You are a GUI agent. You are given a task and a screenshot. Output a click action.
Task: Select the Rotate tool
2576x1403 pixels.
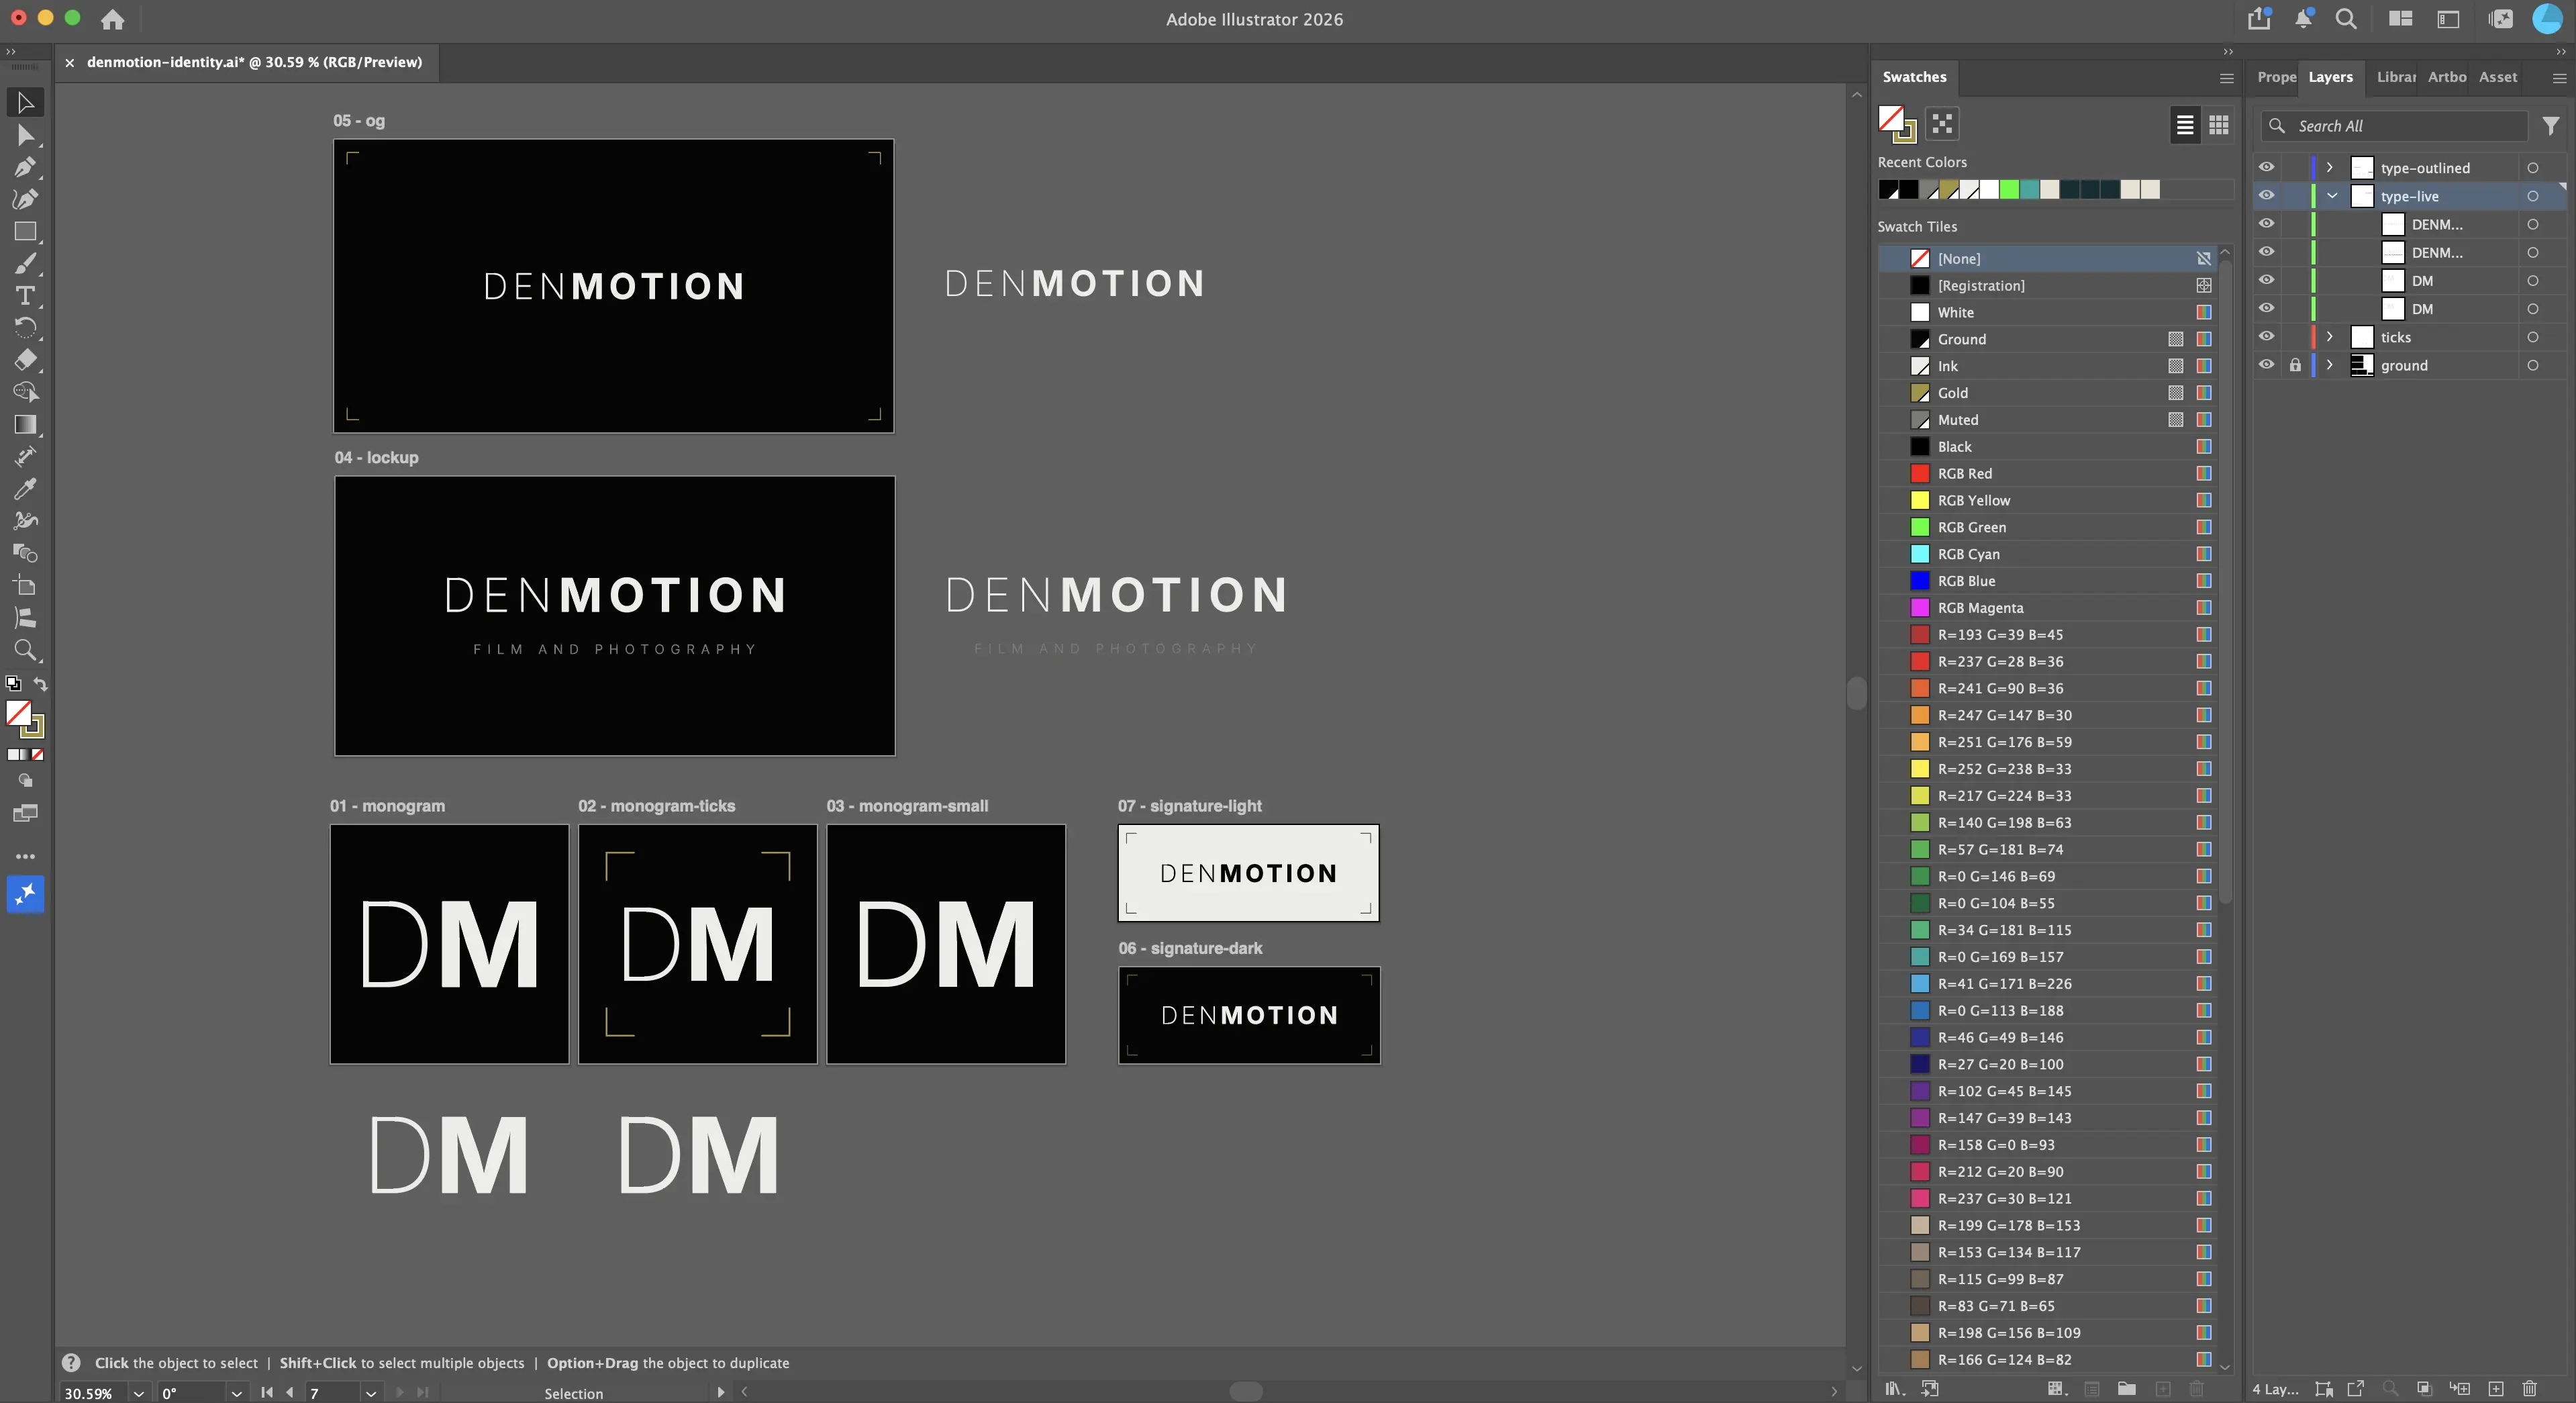(x=25, y=328)
